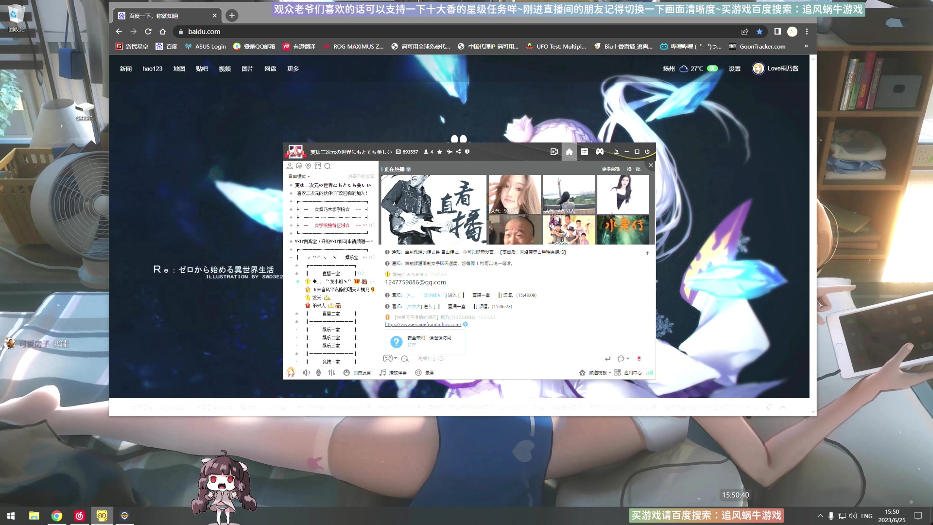Expand the 学院接待区域 channel group
The height and width of the screenshot is (525, 933).
coord(292,225)
